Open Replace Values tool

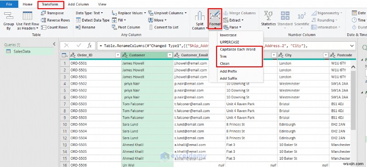[129, 13]
